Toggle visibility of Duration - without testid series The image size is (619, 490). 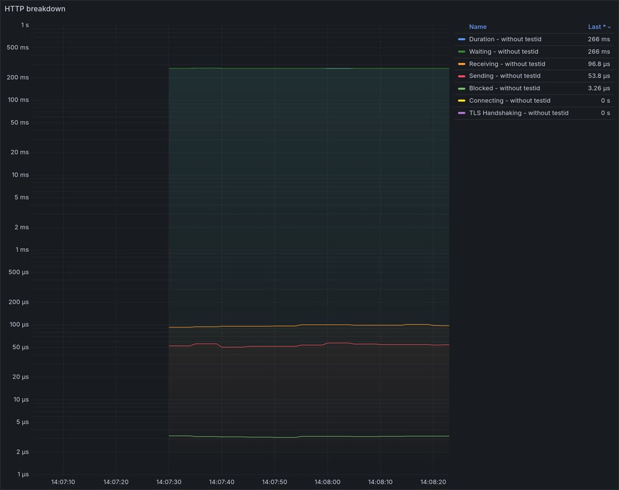click(505, 39)
